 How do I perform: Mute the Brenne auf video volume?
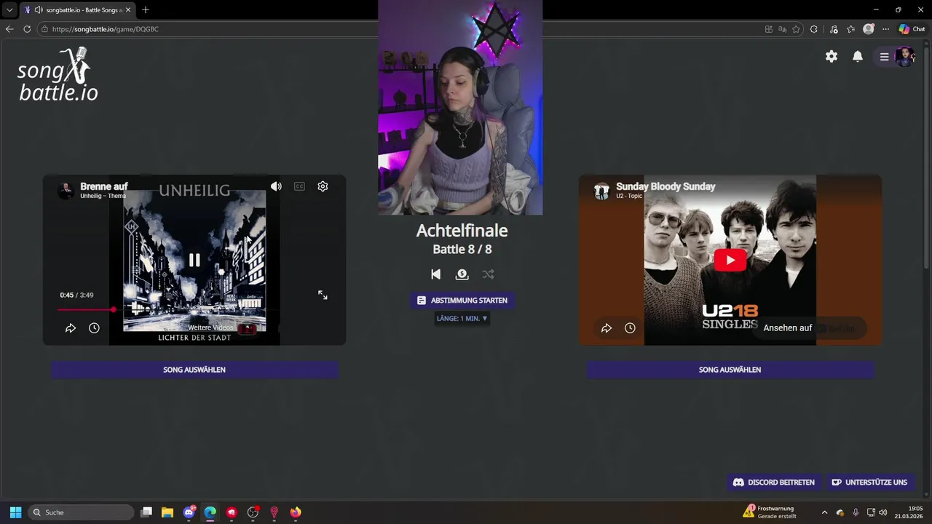(x=276, y=186)
